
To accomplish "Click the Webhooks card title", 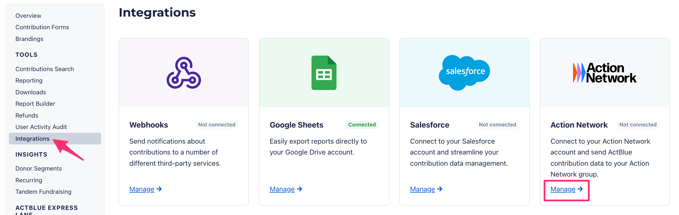I will coord(148,125).
